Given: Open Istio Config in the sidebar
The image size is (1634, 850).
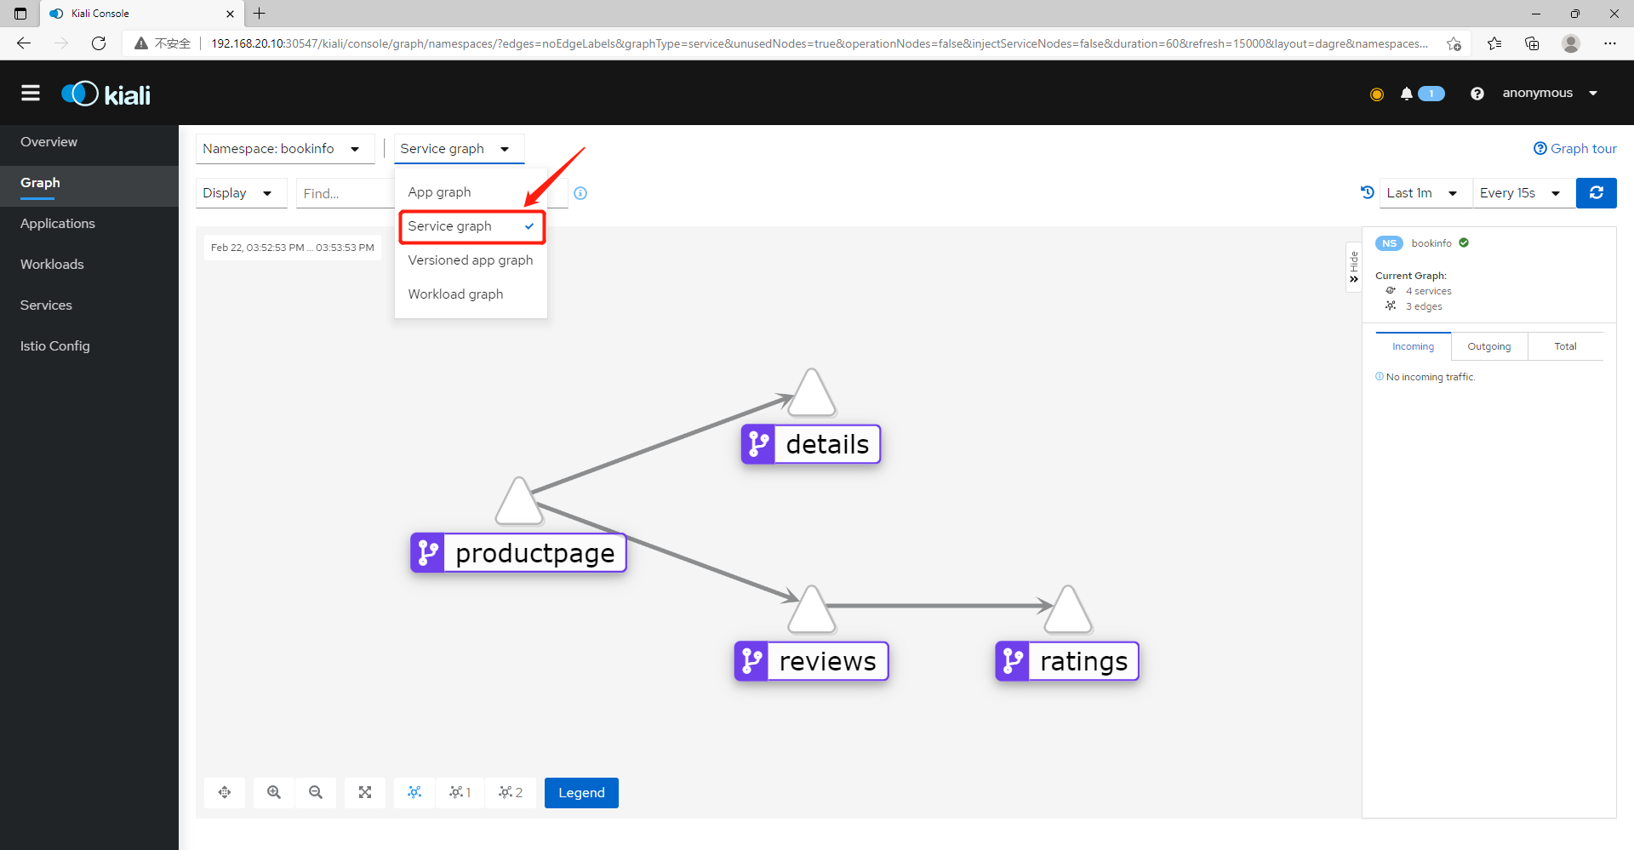Looking at the screenshot, I should coord(89,346).
